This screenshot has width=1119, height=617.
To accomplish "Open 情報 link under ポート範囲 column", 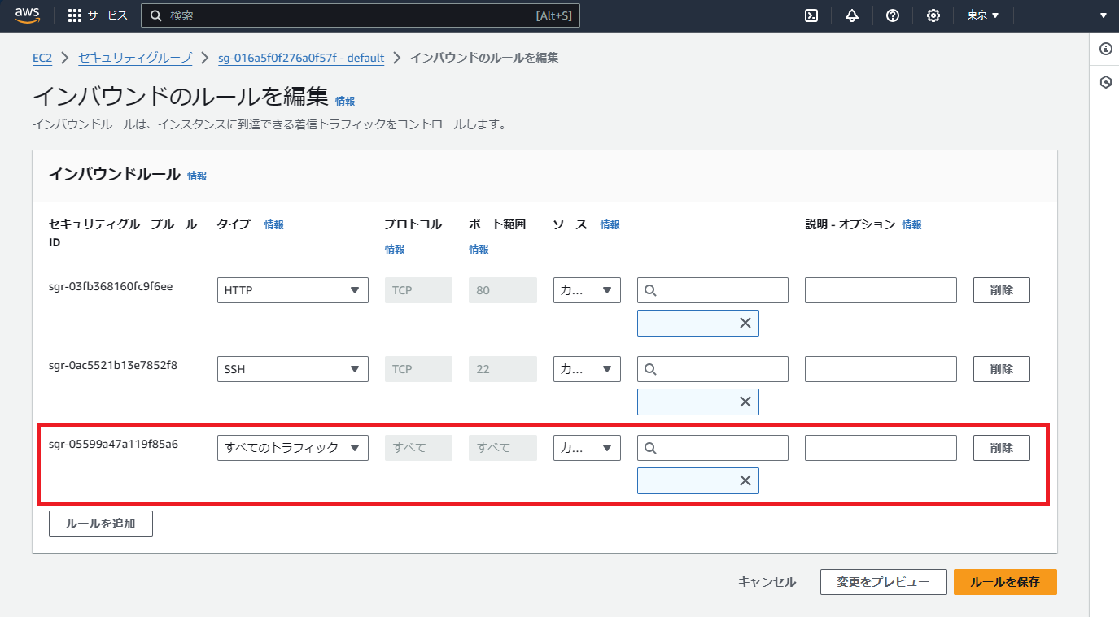I will pyautogui.click(x=479, y=250).
